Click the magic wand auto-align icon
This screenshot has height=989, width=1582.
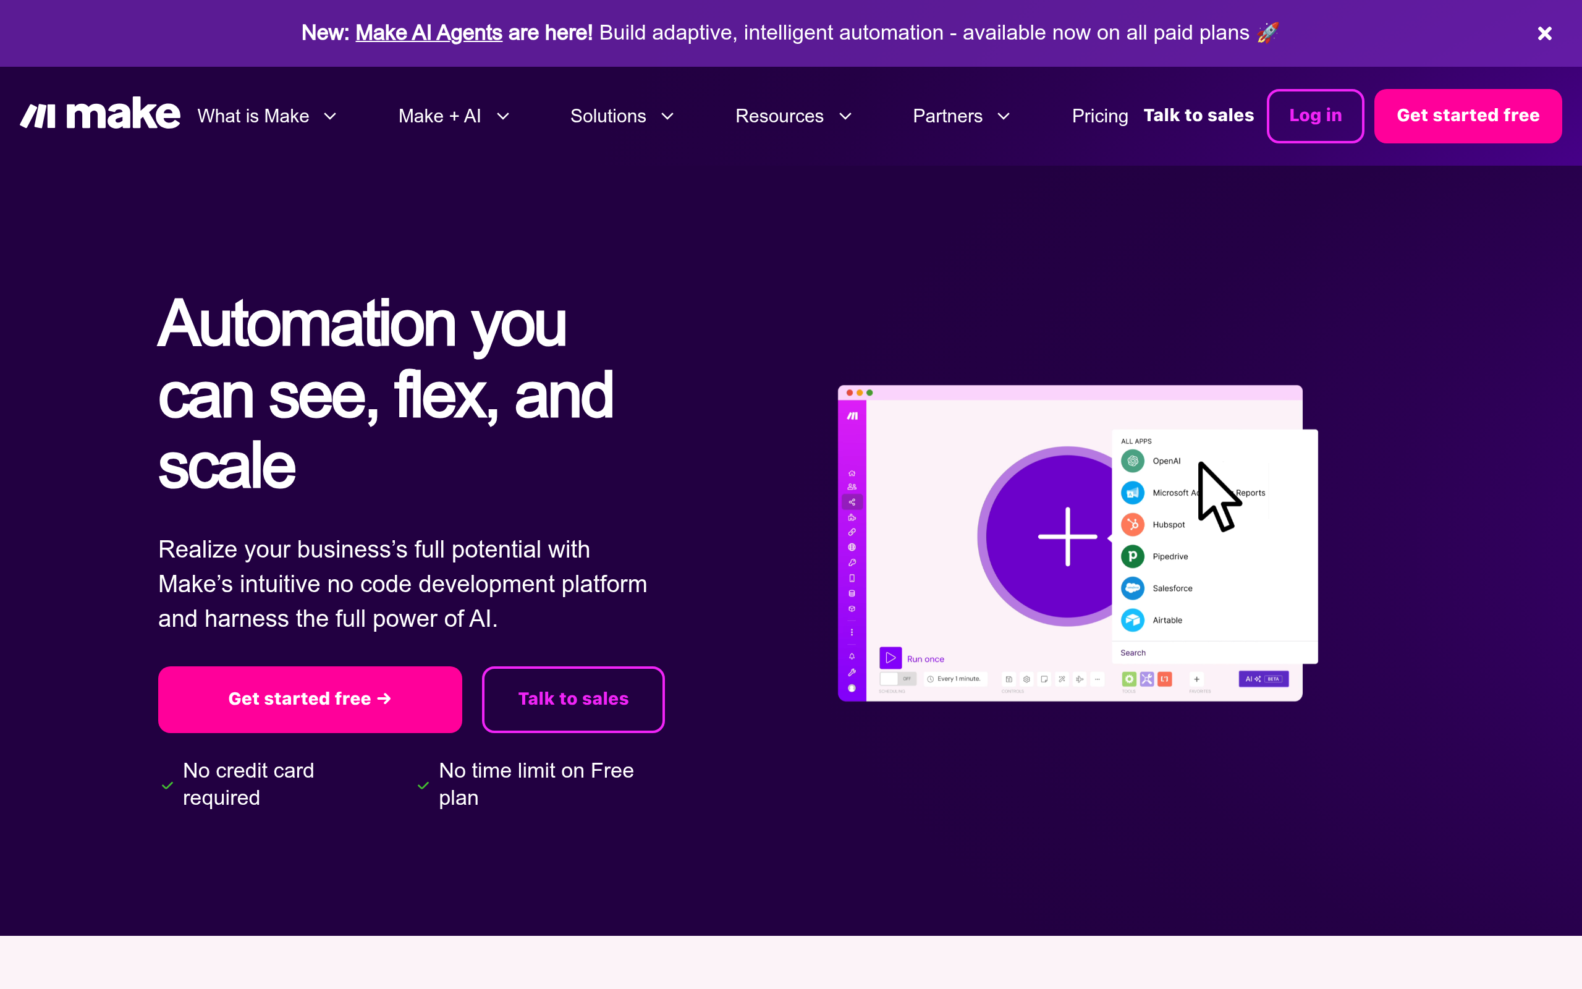tap(1062, 679)
